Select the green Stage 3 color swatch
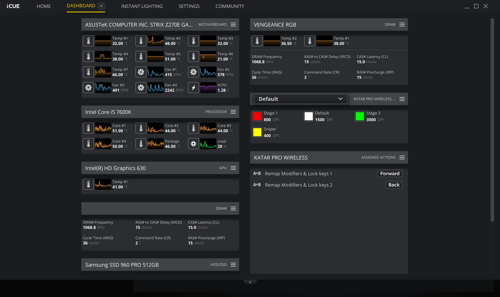The height and width of the screenshot is (297, 500). 360,116
